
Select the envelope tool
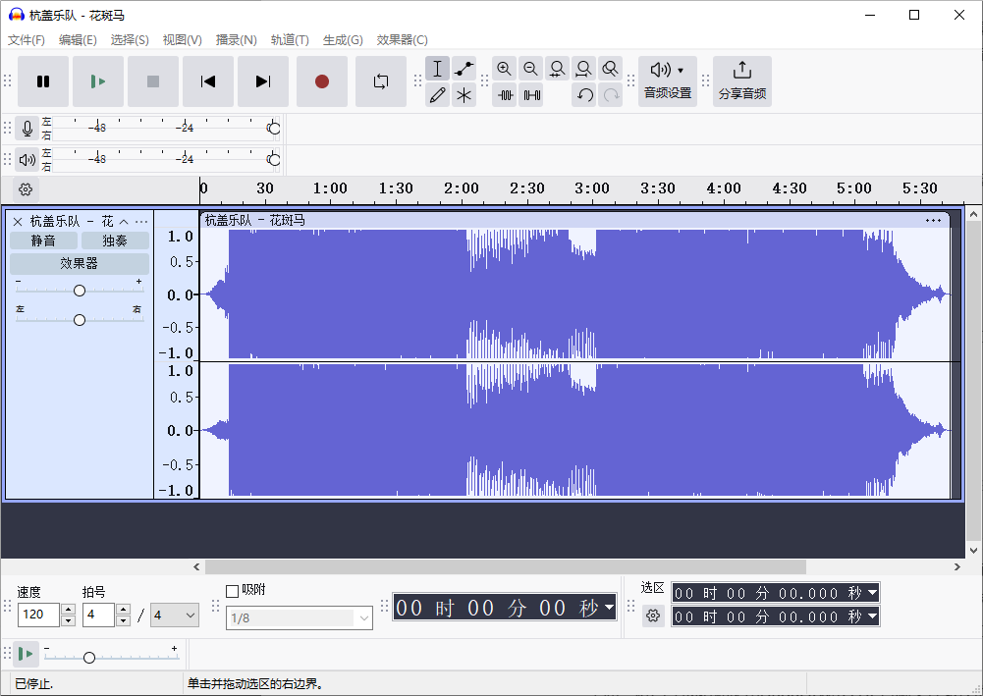coord(464,68)
